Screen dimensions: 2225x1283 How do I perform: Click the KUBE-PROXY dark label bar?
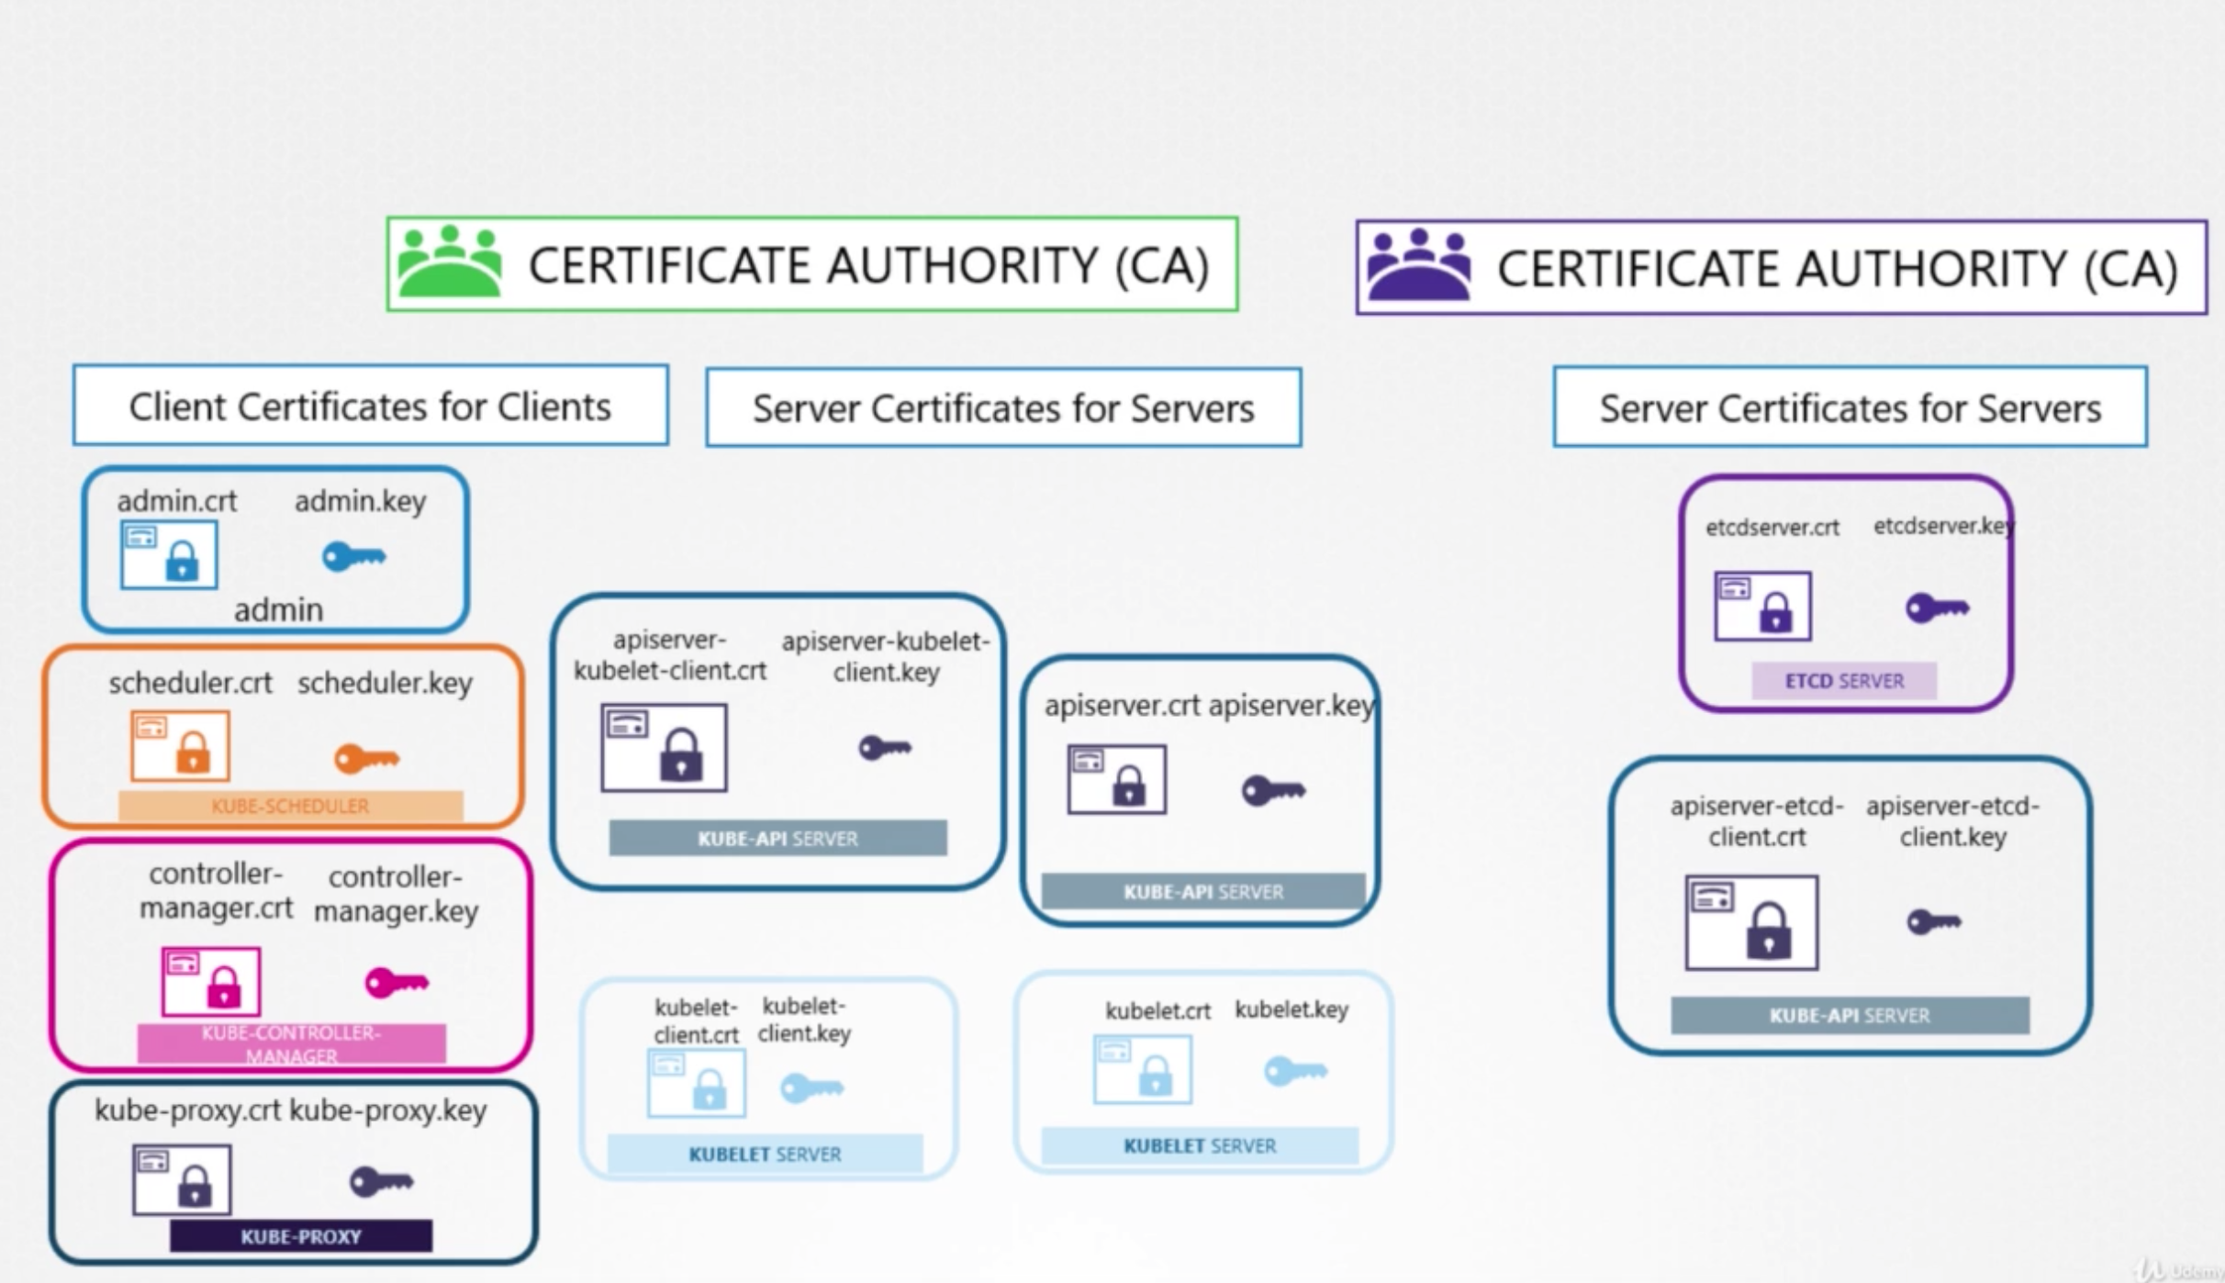click(x=301, y=1236)
